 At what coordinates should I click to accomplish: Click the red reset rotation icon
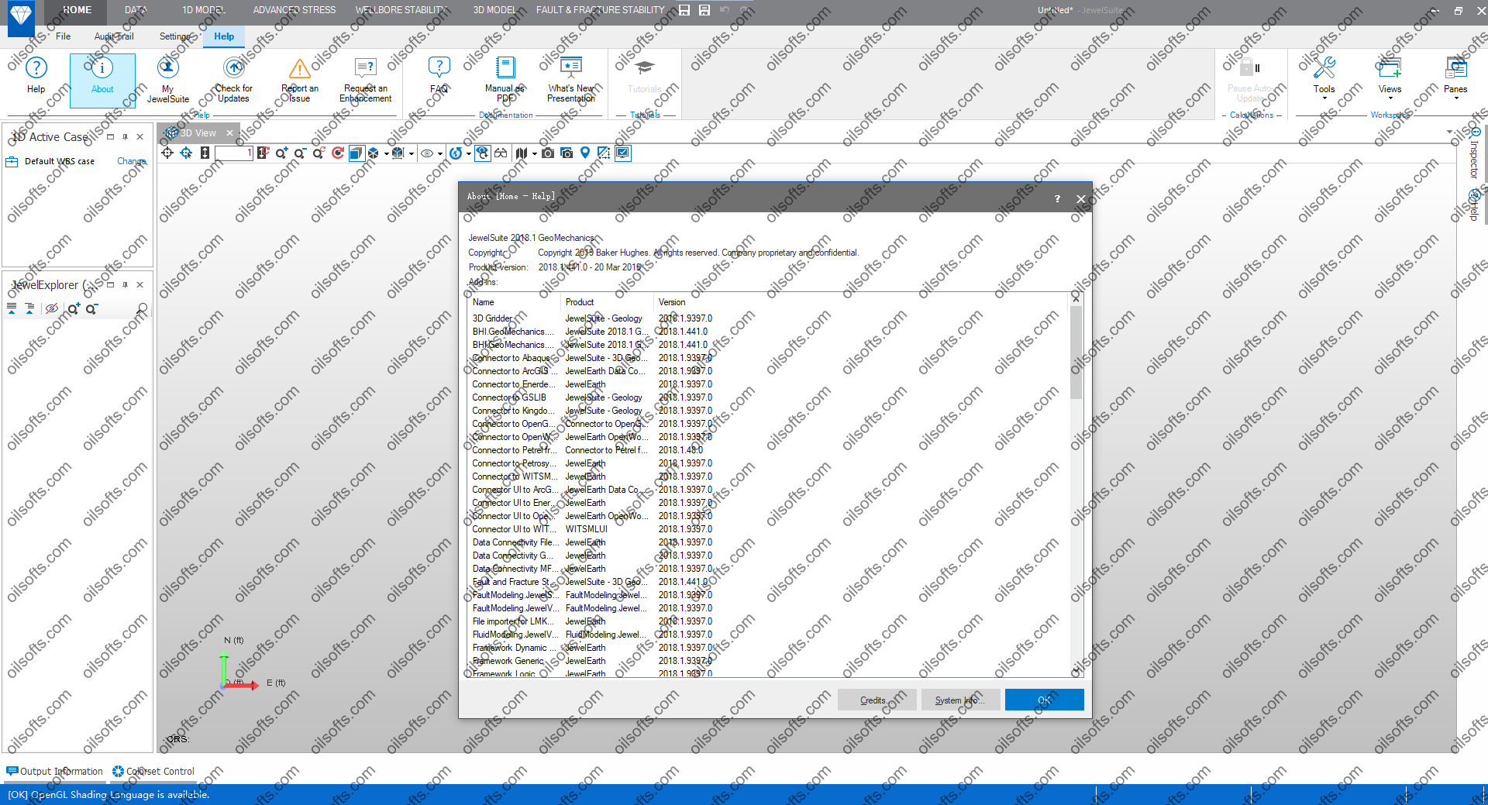pyautogui.click(x=337, y=153)
